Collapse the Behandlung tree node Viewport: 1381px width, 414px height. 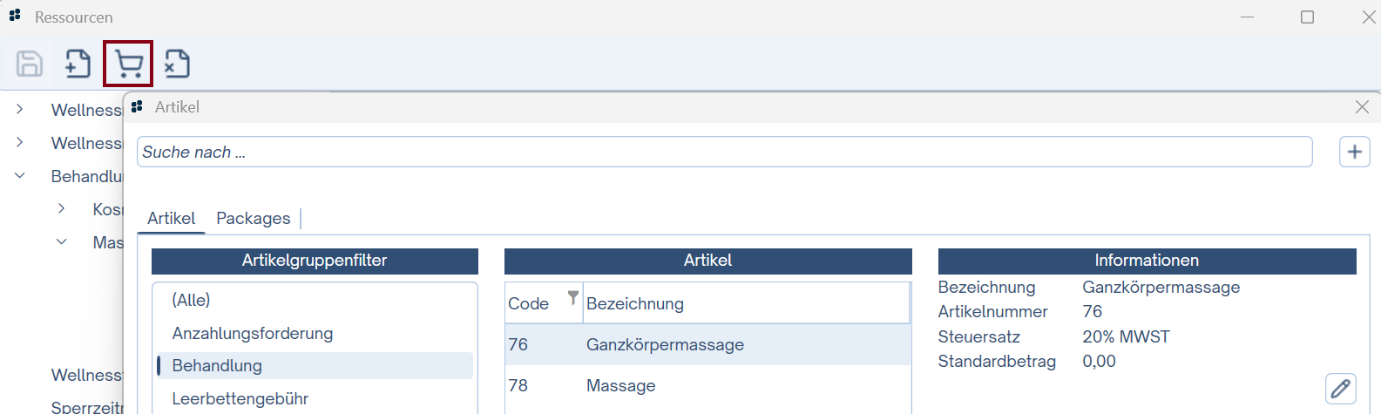point(19,175)
